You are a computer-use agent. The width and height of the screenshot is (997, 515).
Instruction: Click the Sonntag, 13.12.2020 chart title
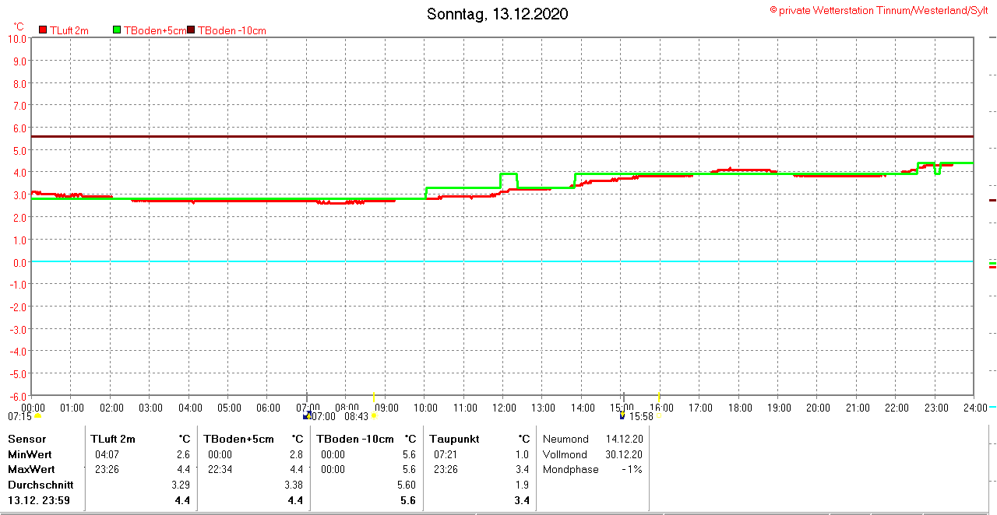coord(497,14)
